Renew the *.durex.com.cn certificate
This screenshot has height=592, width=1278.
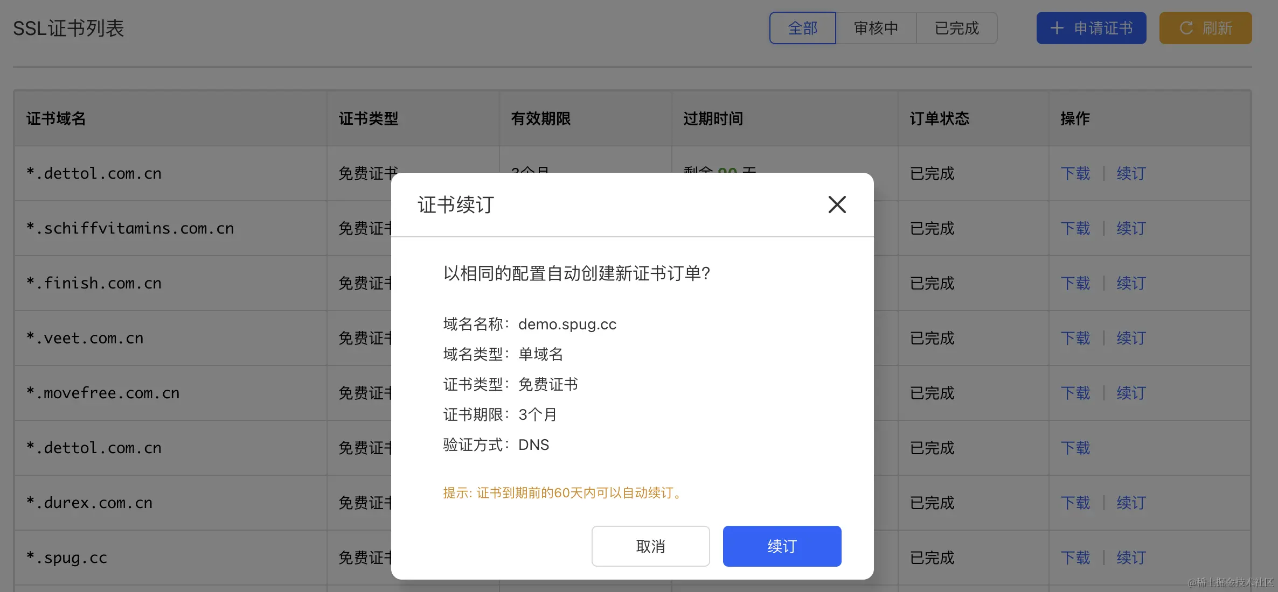(1131, 503)
